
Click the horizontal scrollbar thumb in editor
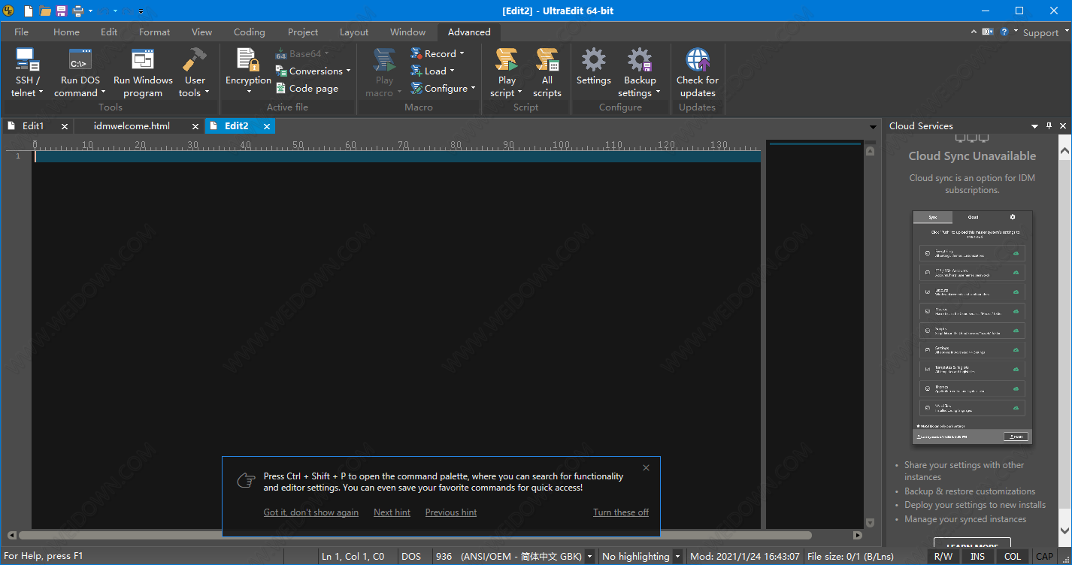pos(415,536)
